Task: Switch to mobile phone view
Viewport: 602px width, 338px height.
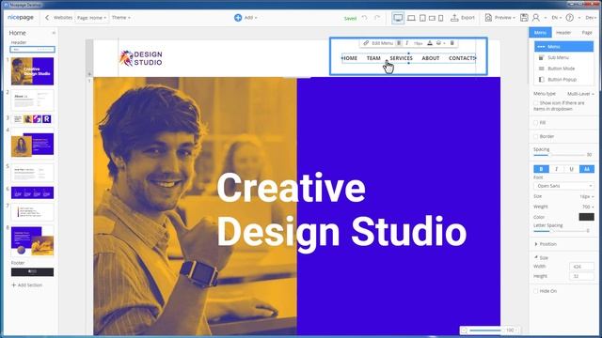Action: click(x=441, y=18)
